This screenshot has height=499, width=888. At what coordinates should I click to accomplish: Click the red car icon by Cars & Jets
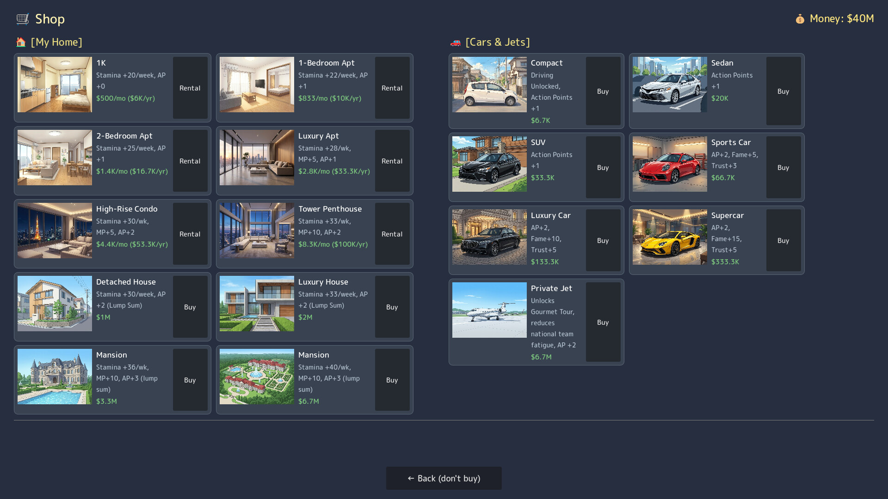tap(456, 43)
